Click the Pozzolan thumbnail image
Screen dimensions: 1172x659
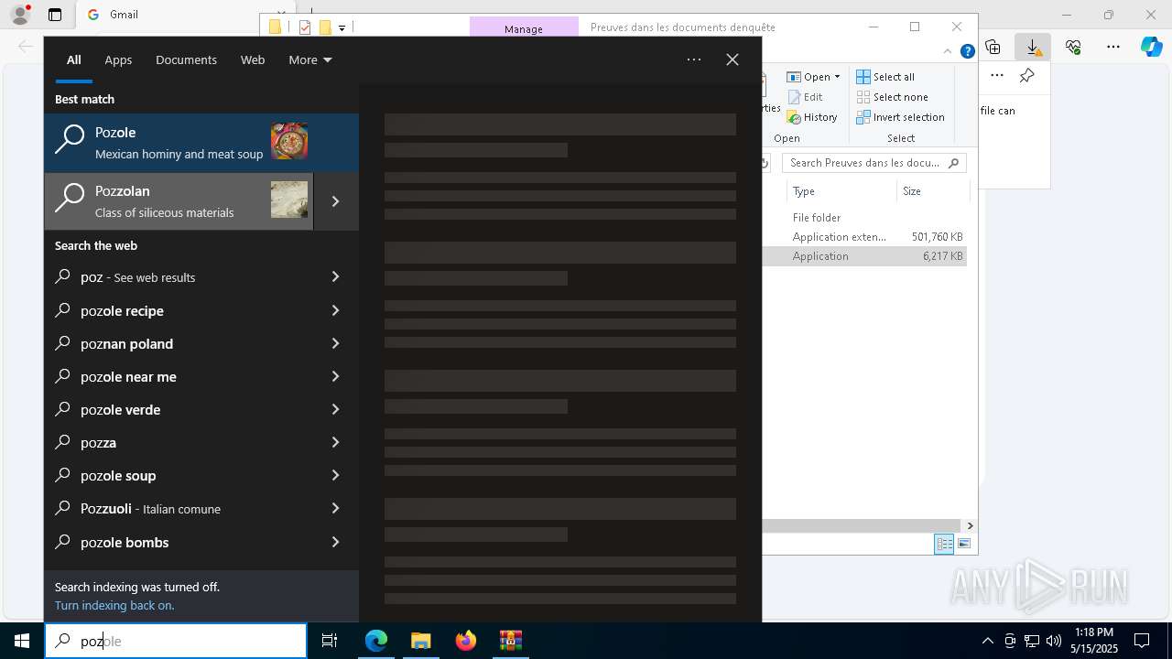[289, 200]
